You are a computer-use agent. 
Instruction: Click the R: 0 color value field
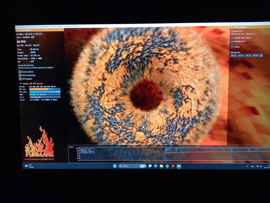pyautogui.click(x=233, y=56)
